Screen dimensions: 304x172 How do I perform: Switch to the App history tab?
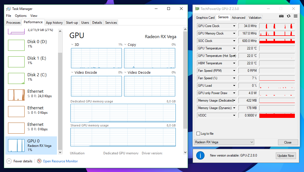(54, 23)
